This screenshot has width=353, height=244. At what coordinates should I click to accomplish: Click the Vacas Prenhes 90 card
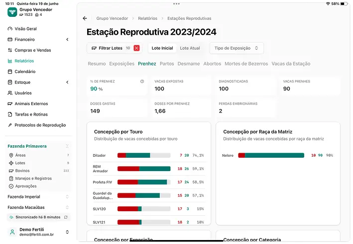tap(310, 86)
